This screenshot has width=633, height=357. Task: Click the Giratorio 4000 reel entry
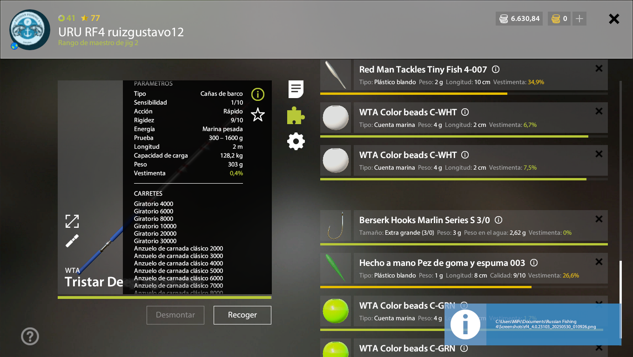(x=154, y=204)
